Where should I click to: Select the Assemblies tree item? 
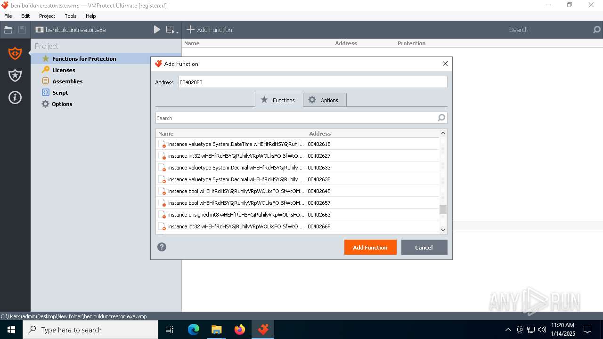coord(67,81)
